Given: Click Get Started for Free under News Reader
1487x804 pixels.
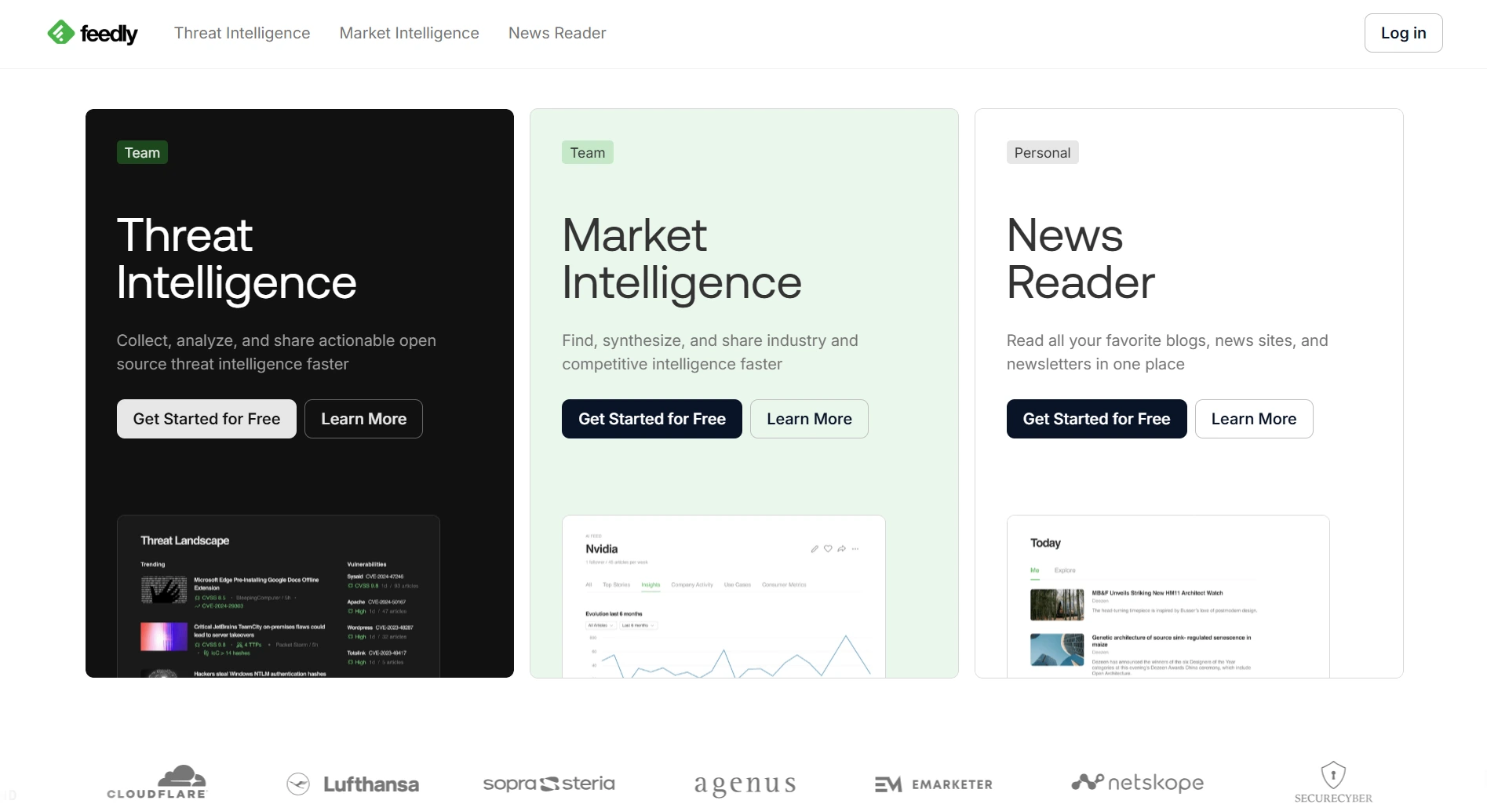Looking at the screenshot, I should [1096, 419].
